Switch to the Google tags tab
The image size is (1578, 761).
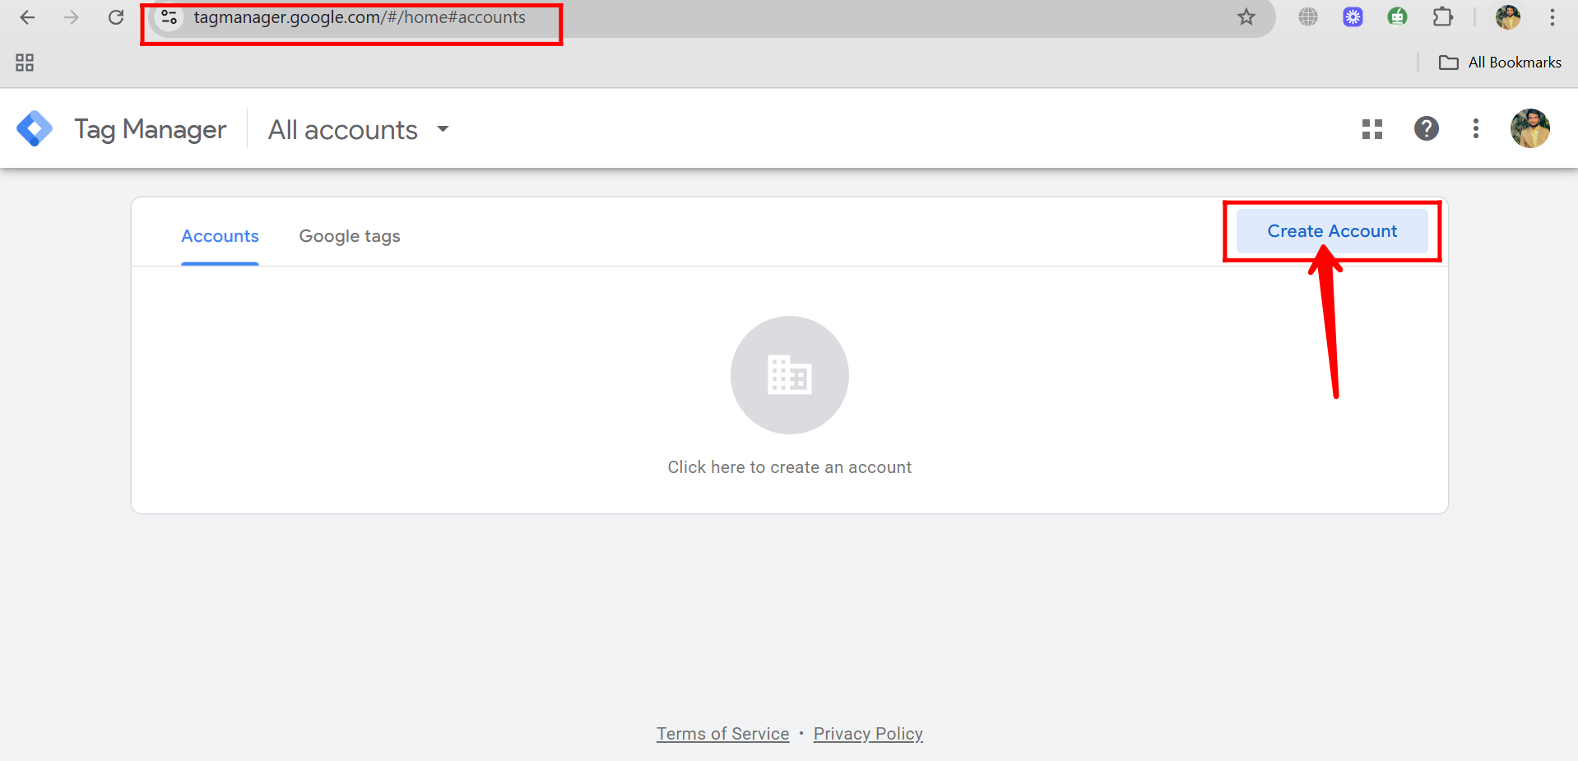pos(350,236)
